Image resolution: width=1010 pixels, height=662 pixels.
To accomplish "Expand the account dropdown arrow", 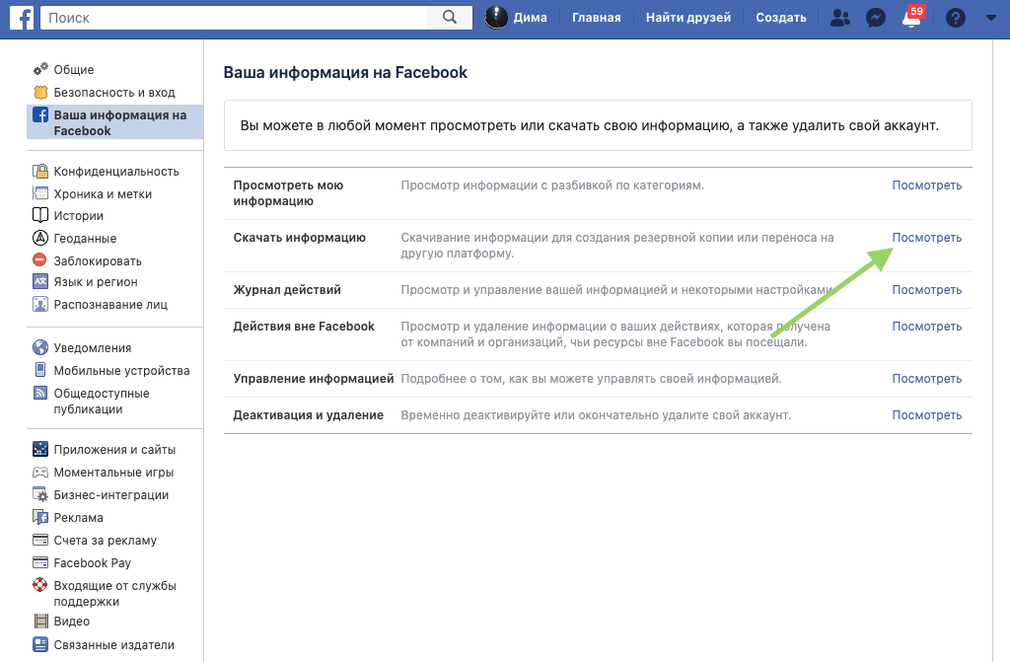I will [991, 18].
